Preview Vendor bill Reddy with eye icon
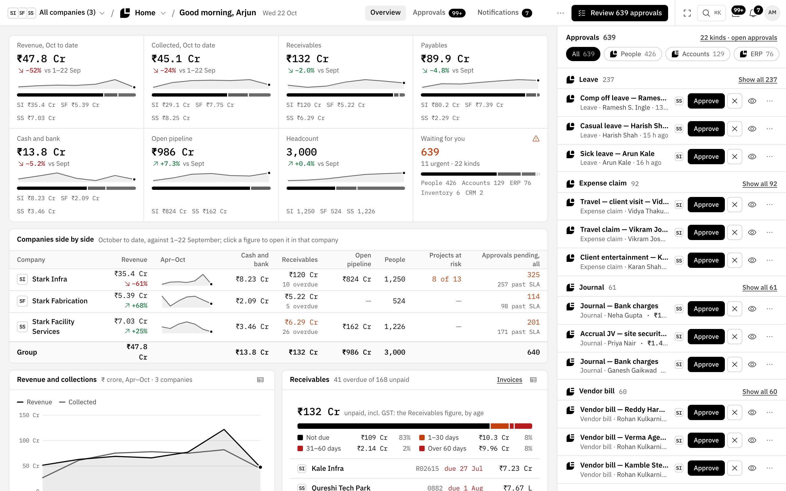 click(752, 412)
